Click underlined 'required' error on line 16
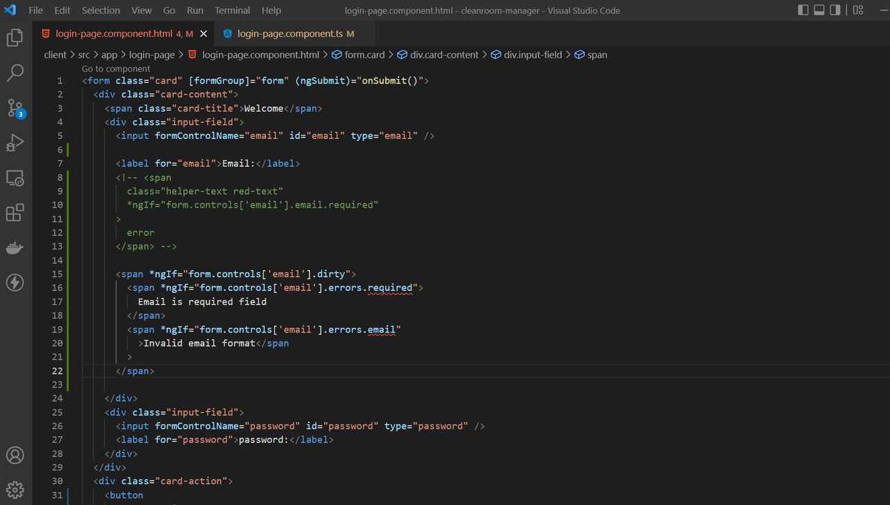This screenshot has width=890, height=505. click(x=390, y=288)
